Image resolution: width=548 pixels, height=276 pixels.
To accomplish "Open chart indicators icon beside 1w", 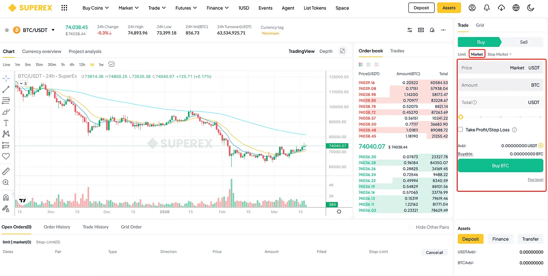I will point(112,64).
